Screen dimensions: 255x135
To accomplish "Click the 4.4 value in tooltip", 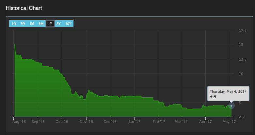I will tap(213, 96).
